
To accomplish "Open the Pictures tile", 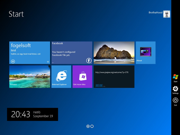I will tap(30, 76).
